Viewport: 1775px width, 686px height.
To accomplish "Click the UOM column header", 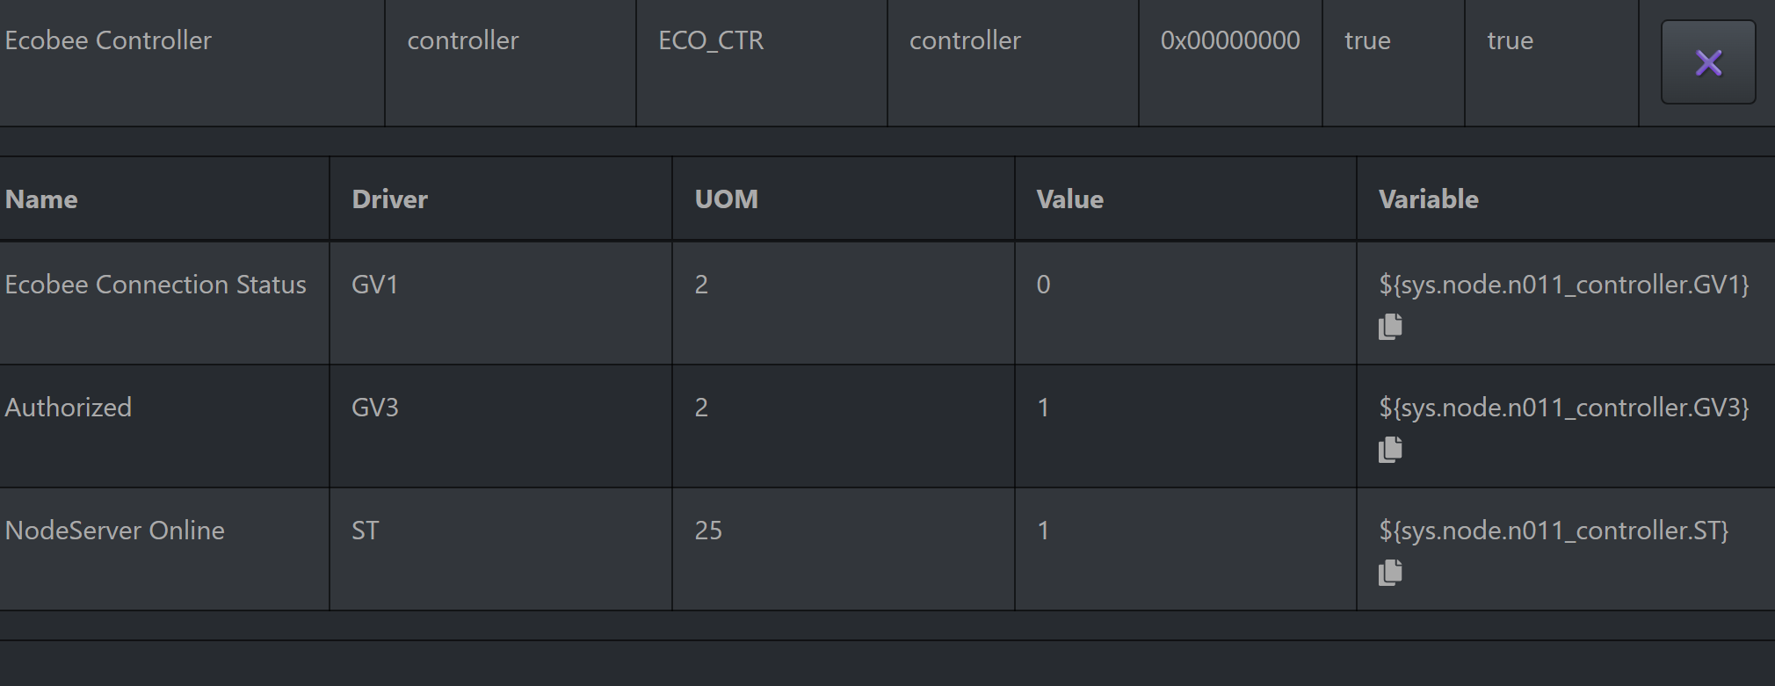I will point(726,199).
